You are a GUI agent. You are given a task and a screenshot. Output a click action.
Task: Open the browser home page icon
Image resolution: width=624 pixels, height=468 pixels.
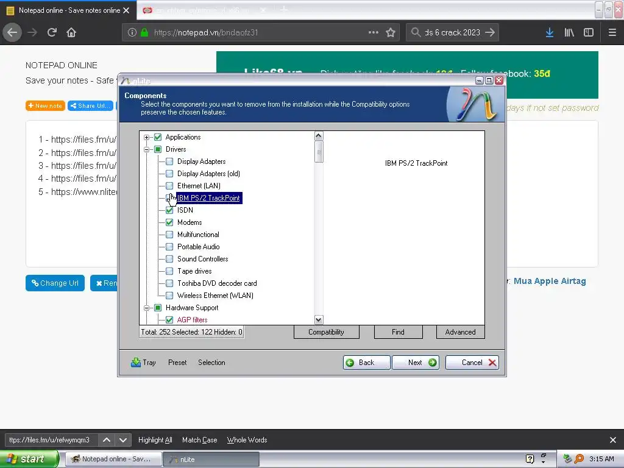(x=71, y=32)
